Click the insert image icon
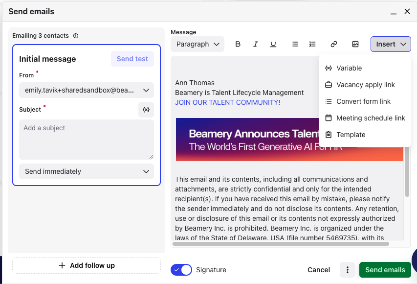The height and width of the screenshot is (284, 417). click(x=355, y=44)
